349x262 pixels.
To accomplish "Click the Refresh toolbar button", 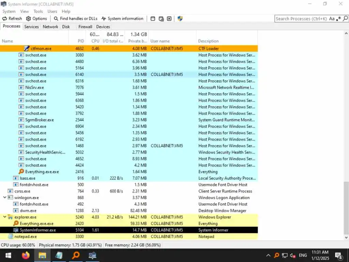I will [x=12, y=18].
